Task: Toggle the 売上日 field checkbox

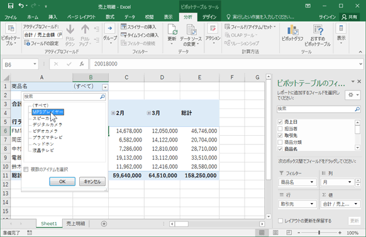Action: click(x=280, y=122)
